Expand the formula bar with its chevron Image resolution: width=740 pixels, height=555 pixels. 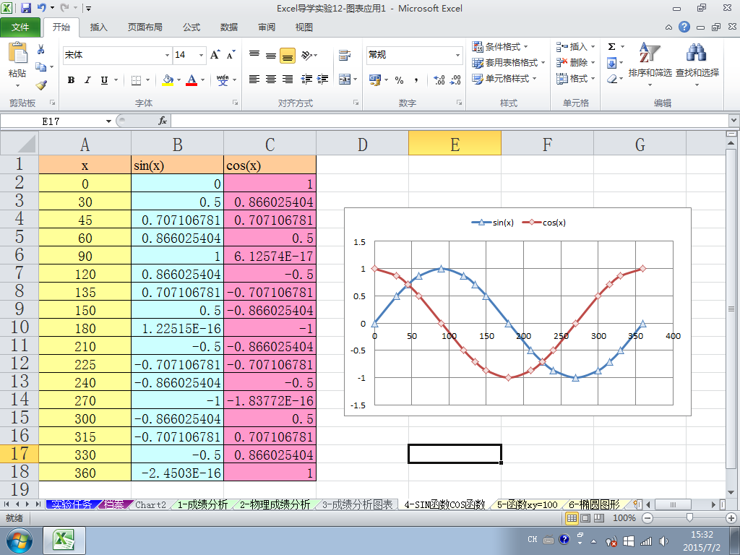coord(734,121)
